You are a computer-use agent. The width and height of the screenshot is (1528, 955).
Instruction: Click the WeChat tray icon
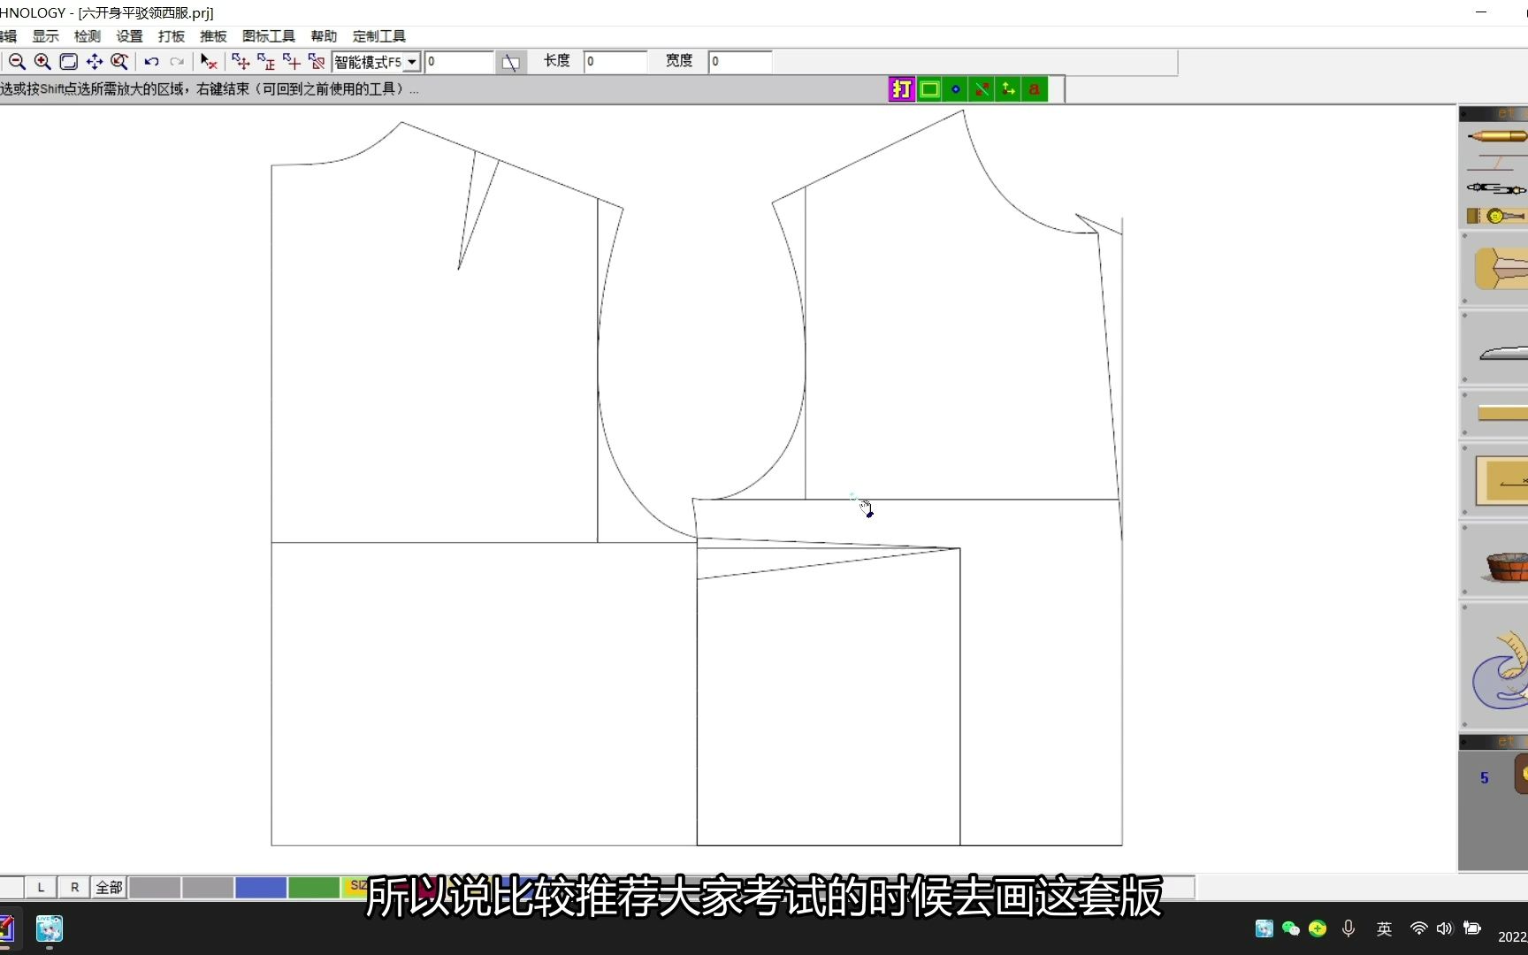(x=1291, y=928)
